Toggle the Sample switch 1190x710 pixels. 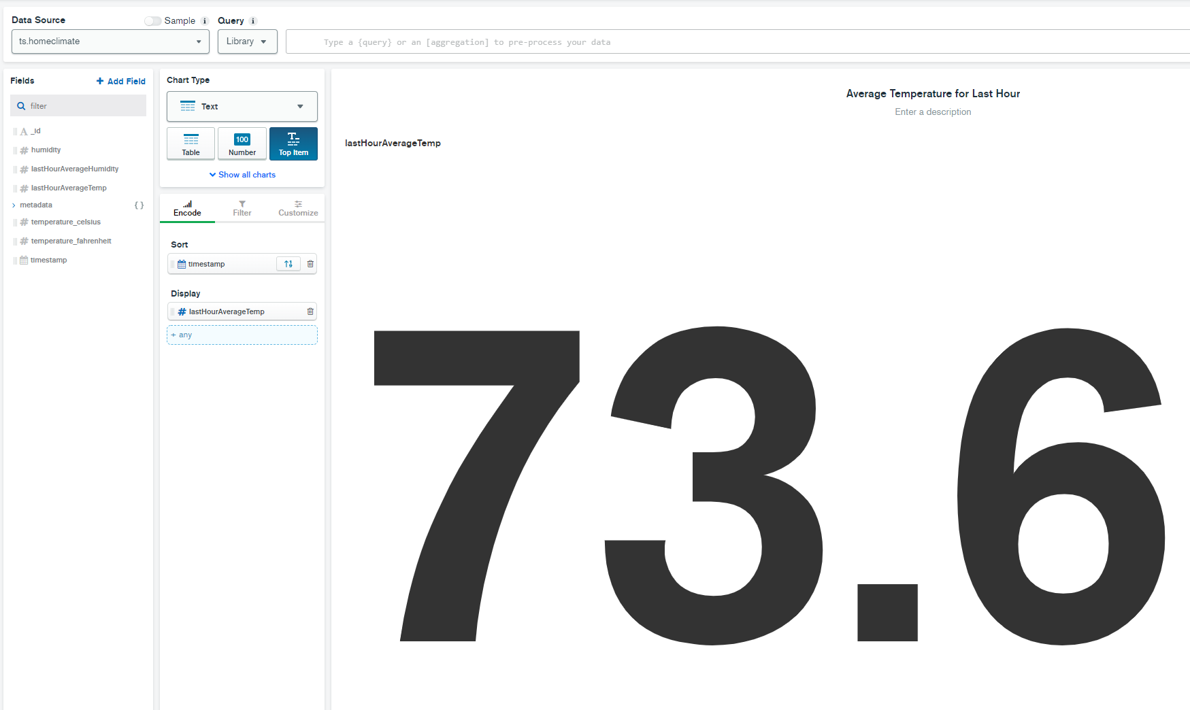[153, 21]
